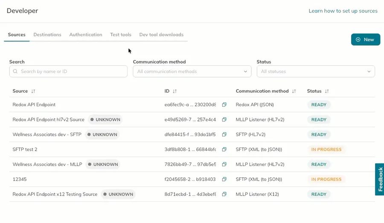Image resolution: width=384 pixels, height=223 pixels.
Task: Click UNKNOWN badge on x12 Testing Source row
Action: 118,194
